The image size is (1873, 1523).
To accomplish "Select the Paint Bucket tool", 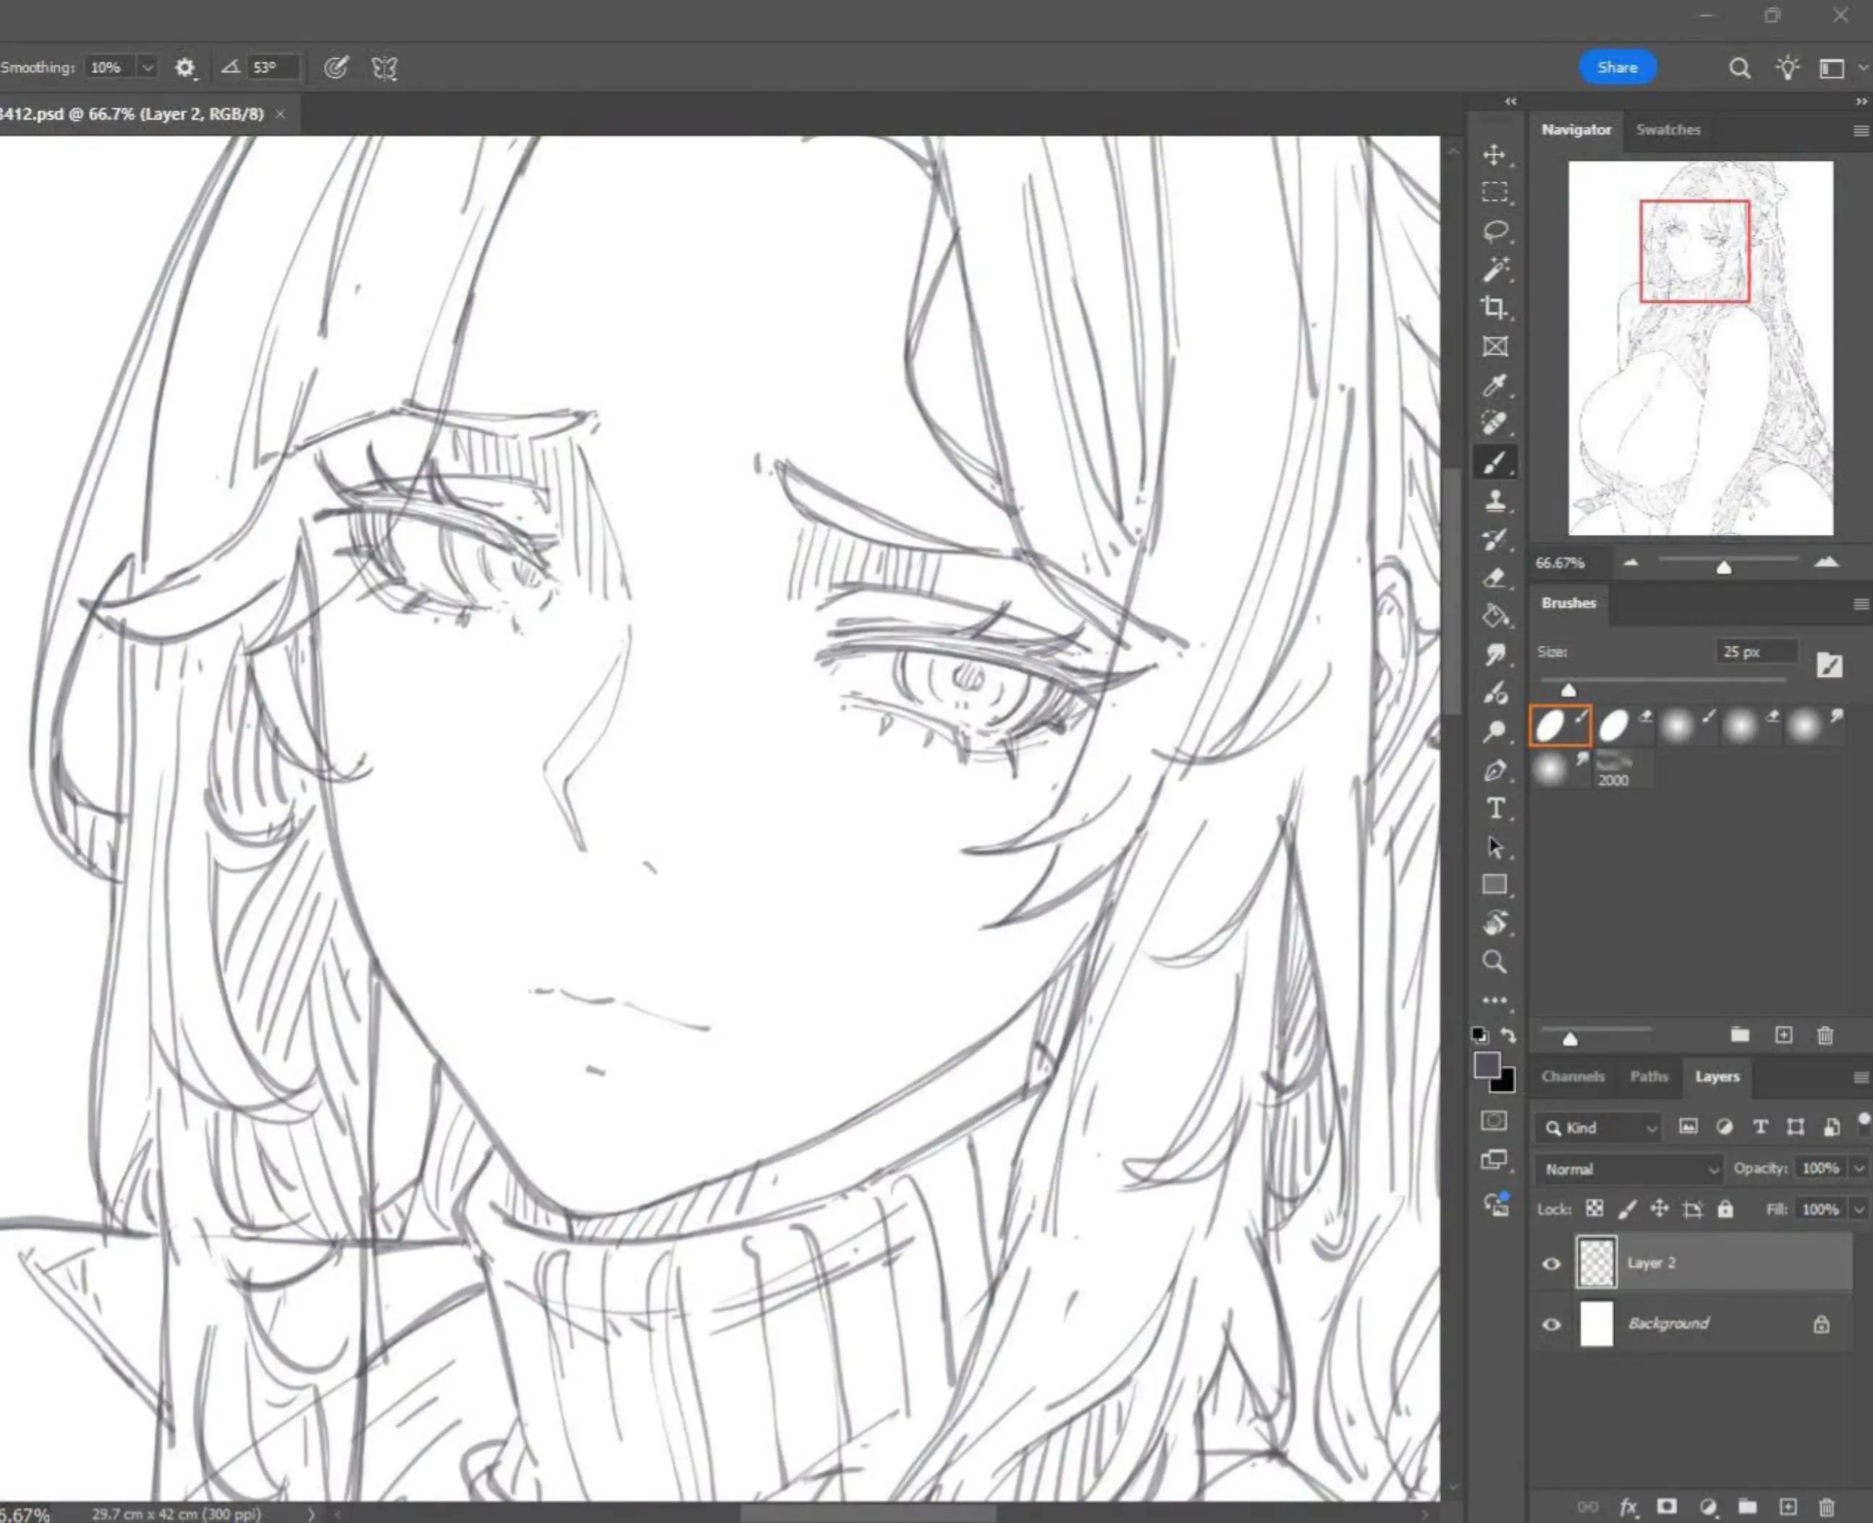I will 1495,616.
